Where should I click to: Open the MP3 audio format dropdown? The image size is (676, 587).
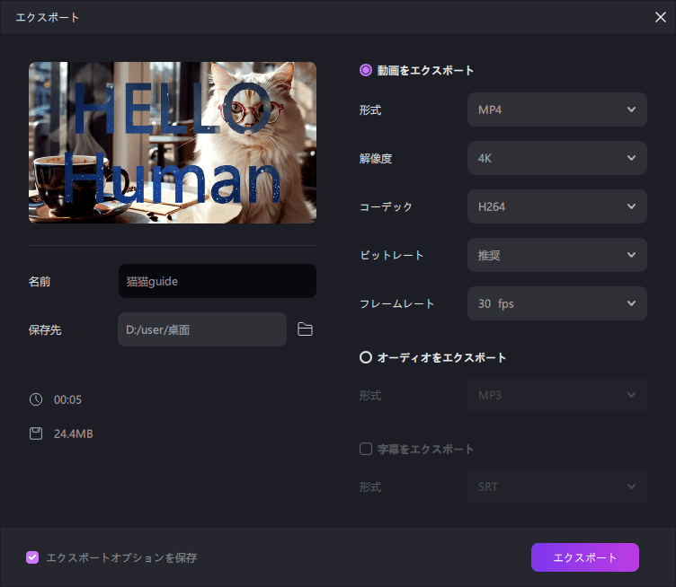(557, 395)
